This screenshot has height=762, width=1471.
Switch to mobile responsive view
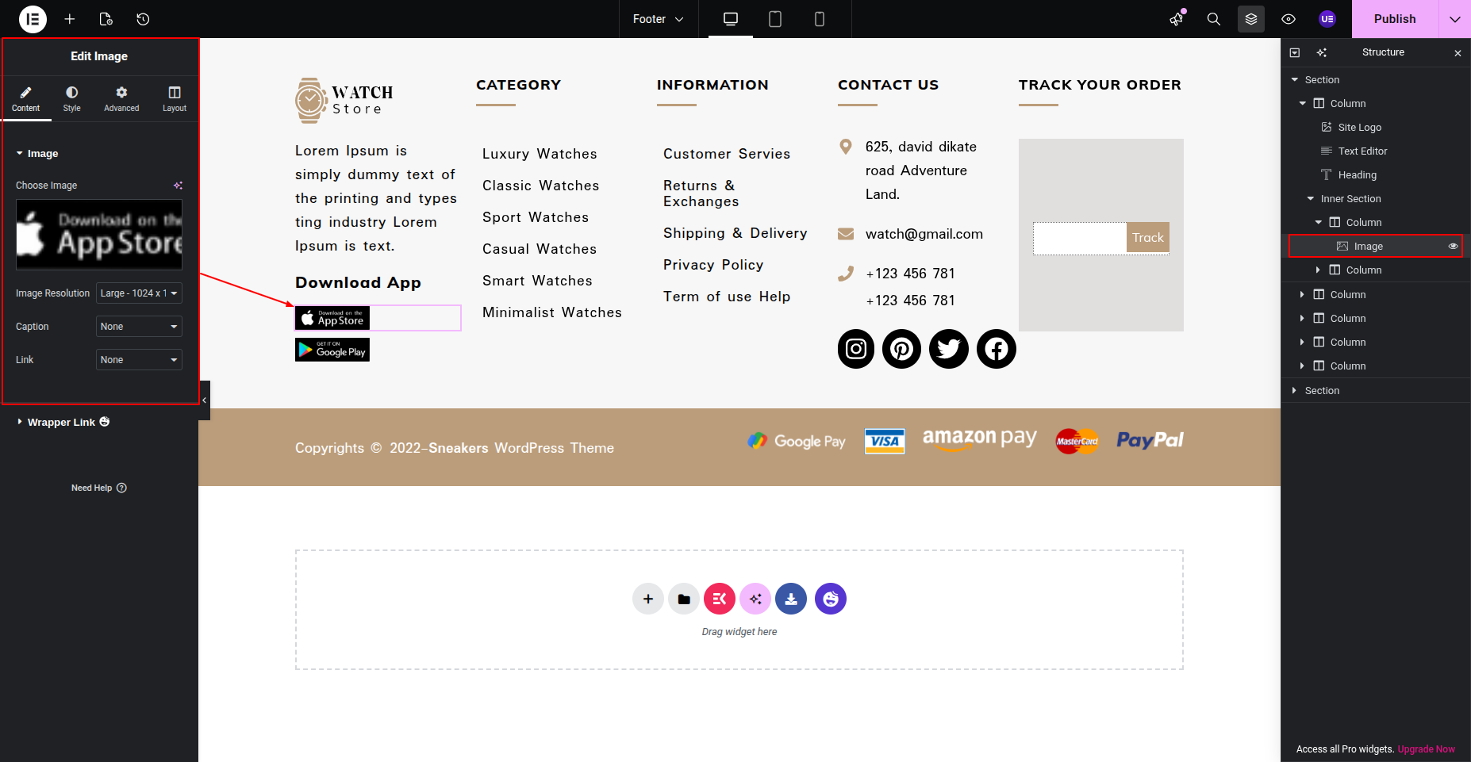click(x=820, y=19)
